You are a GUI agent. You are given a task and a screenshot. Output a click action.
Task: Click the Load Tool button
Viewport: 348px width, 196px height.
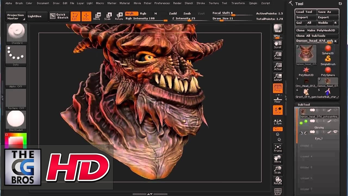pyautogui.click(x=306, y=12)
